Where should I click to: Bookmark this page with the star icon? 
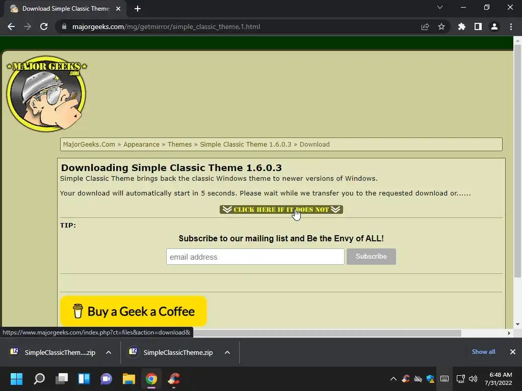coord(441,26)
